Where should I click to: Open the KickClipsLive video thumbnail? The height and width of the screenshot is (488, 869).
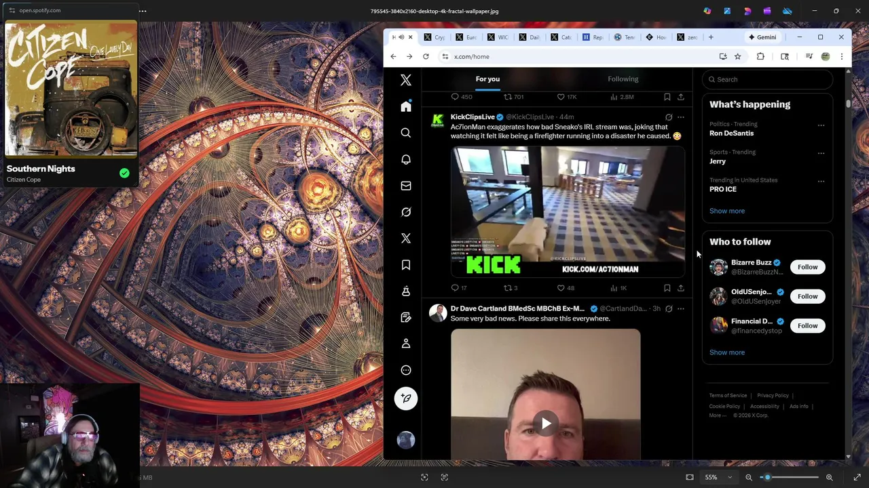[568, 211]
